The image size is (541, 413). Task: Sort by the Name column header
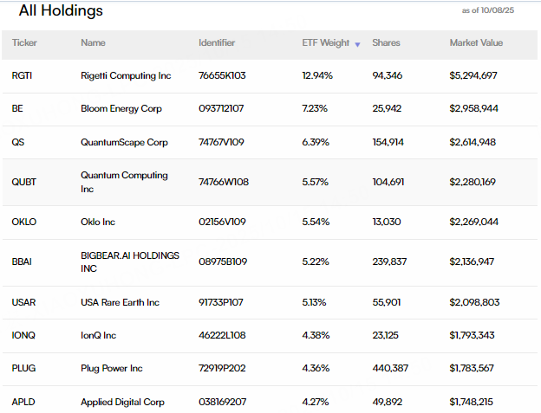coord(93,42)
